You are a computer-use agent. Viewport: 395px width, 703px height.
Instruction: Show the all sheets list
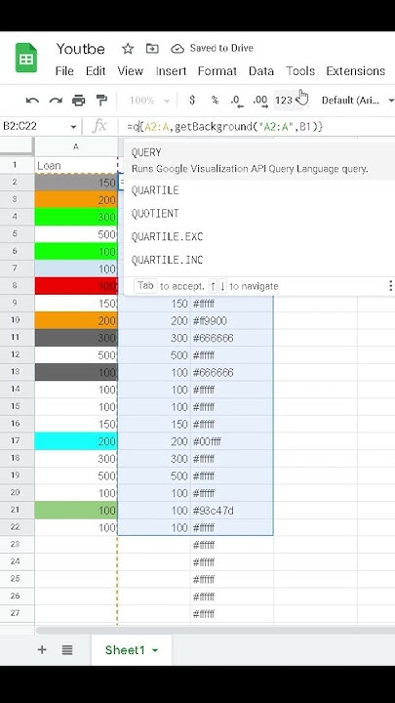click(67, 649)
